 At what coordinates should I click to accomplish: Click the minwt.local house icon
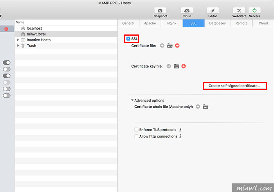(x=23, y=34)
